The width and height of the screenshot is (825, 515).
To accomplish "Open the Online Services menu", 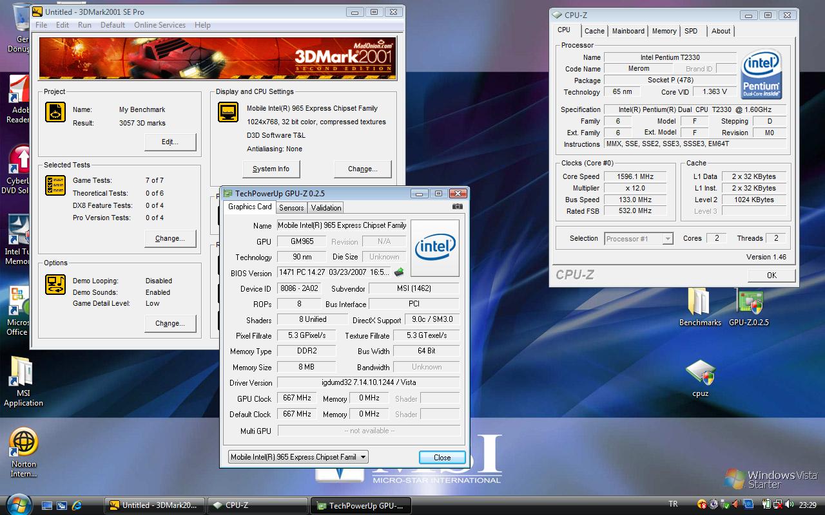I will pos(160,25).
